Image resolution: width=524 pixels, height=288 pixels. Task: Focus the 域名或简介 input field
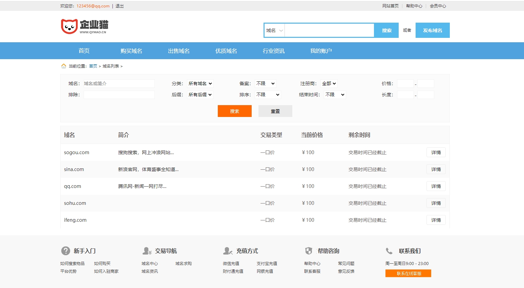click(119, 83)
